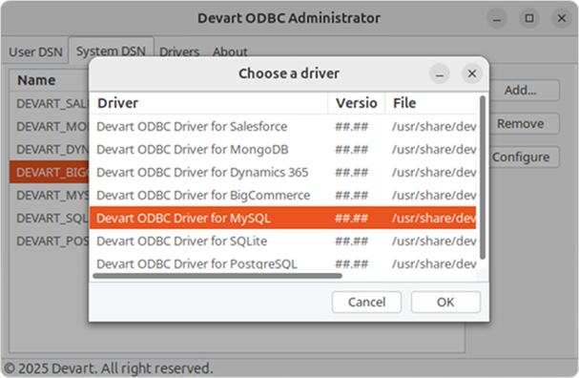579x378 pixels.
Task: Select Devart ODBC Driver for BigCommerce
Action: (283, 196)
